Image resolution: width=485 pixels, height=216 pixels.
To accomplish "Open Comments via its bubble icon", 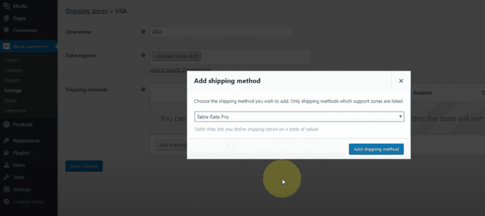I will tap(6, 30).
